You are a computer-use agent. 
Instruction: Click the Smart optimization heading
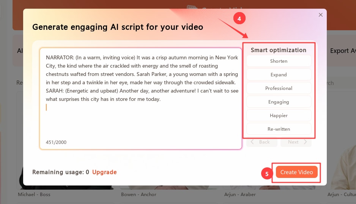pyautogui.click(x=279, y=50)
